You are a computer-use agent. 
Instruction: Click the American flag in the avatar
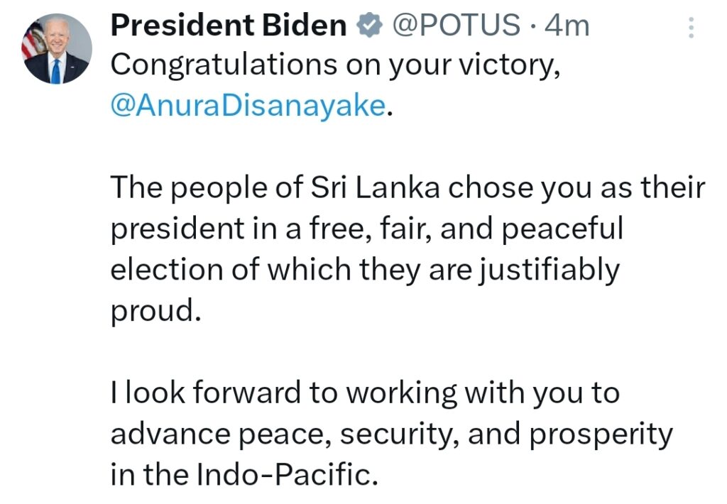coord(33,40)
